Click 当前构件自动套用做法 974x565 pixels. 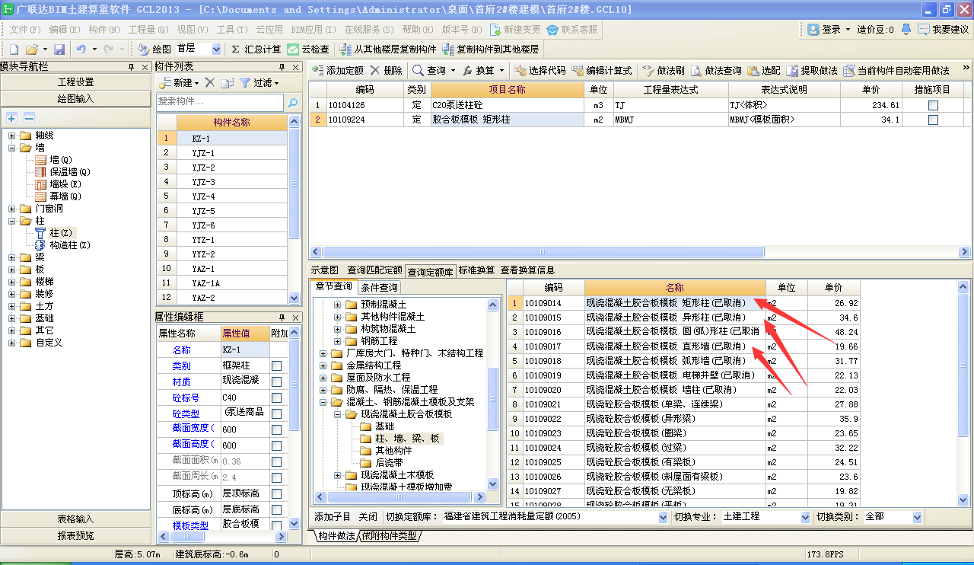click(x=896, y=70)
